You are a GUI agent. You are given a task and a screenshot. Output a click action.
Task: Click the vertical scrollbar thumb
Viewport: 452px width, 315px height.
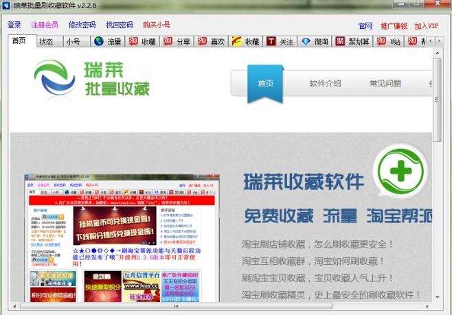437,100
